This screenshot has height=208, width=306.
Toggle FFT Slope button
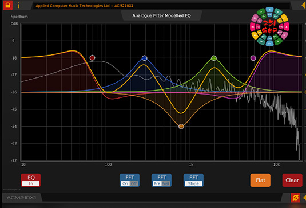[193, 180]
